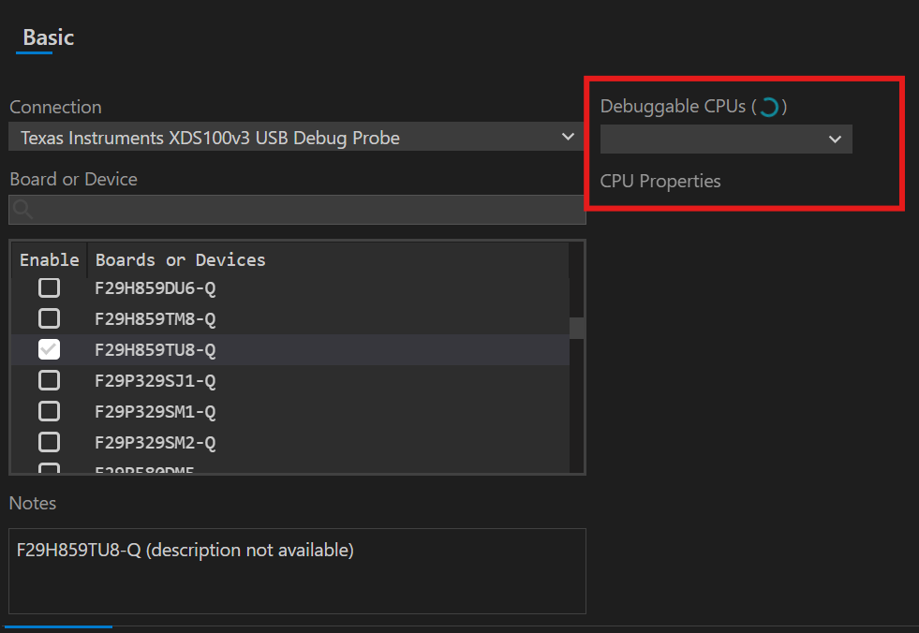
Task: Select the F29P329SJ1-Q device name
Action: pos(156,381)
